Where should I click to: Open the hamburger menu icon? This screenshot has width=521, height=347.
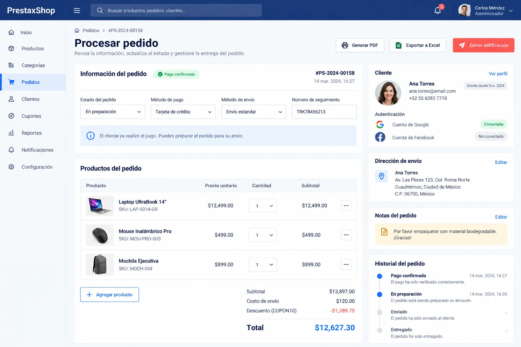click(77, 11)
